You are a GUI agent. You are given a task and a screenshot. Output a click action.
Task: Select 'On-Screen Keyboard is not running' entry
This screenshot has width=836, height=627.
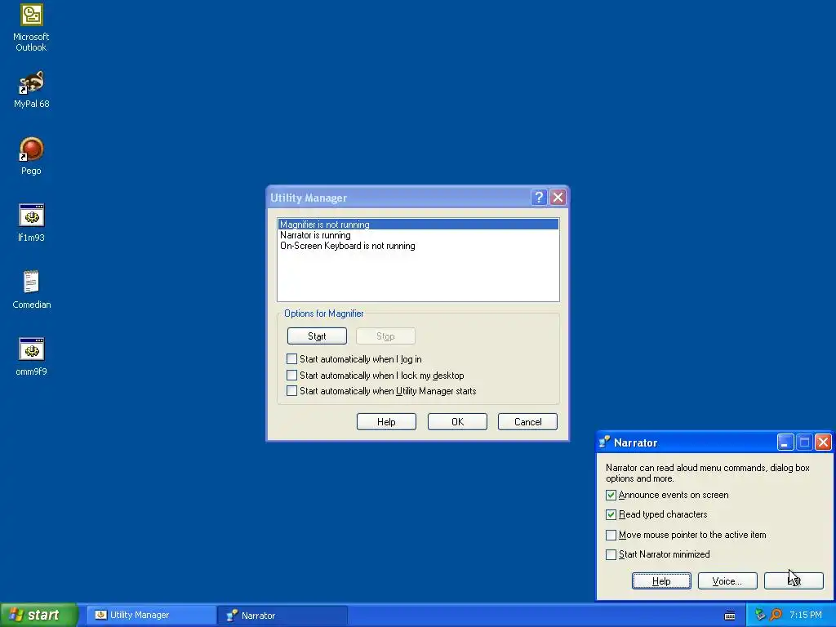point(418,246)
